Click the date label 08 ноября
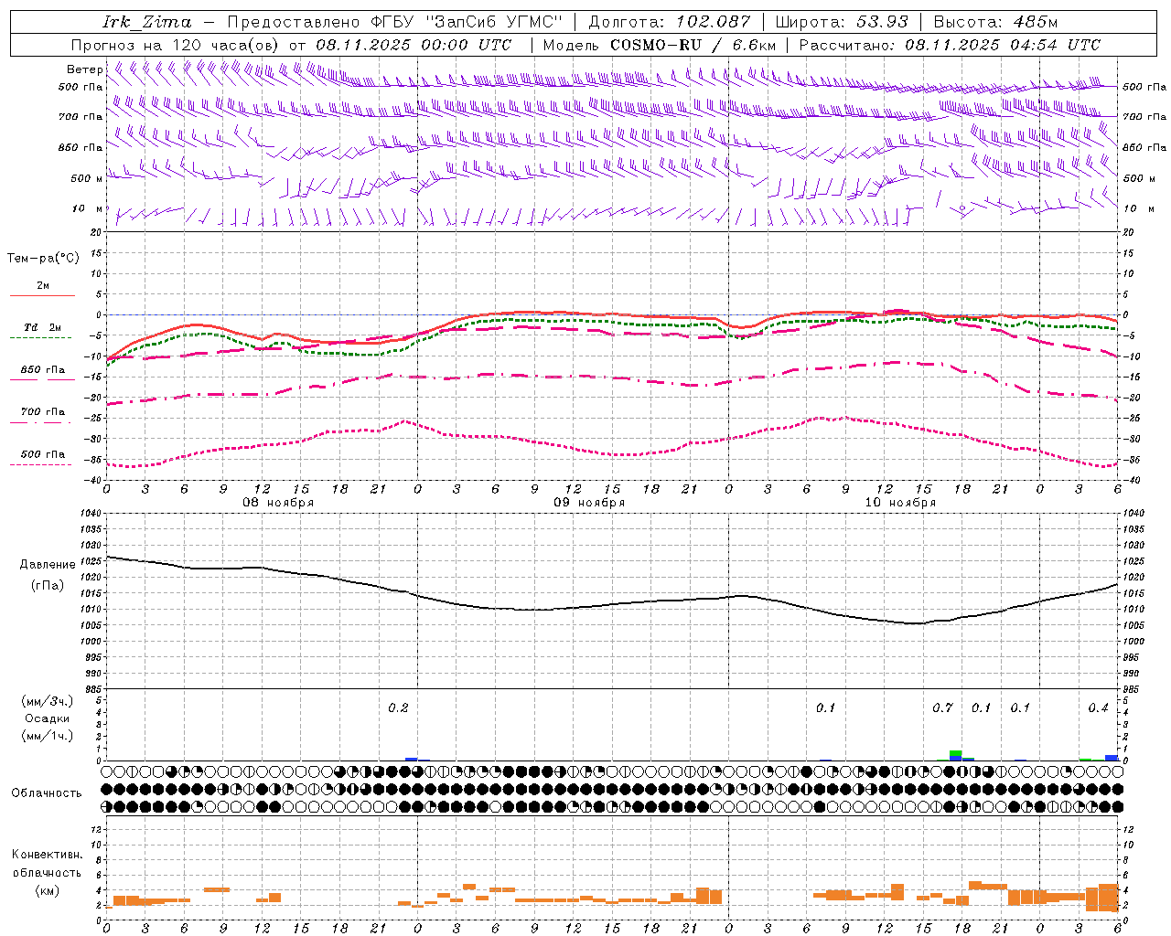 point(277,503)
